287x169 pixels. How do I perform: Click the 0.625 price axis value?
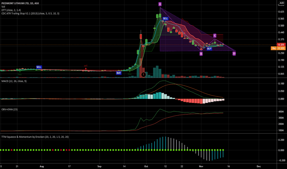(281, 12)
